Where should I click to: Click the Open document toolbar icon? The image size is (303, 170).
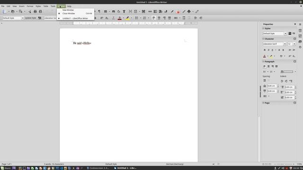coord(13,11)
